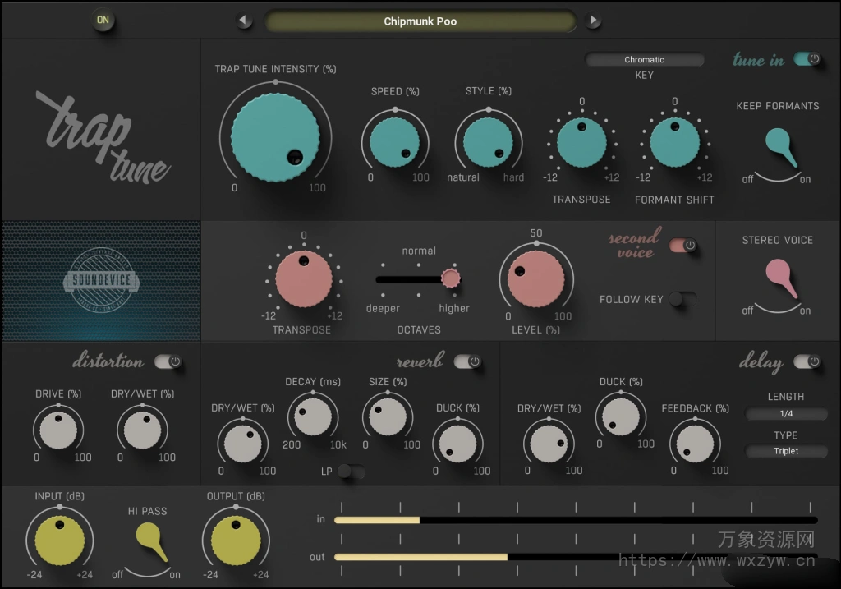Screen dimensions: 841x589
Task: Change the delay Type from Triplet
Action: 785,451
